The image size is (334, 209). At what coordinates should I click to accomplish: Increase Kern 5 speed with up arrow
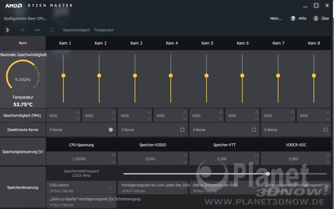pyautogui.click(x=221, y=112)
